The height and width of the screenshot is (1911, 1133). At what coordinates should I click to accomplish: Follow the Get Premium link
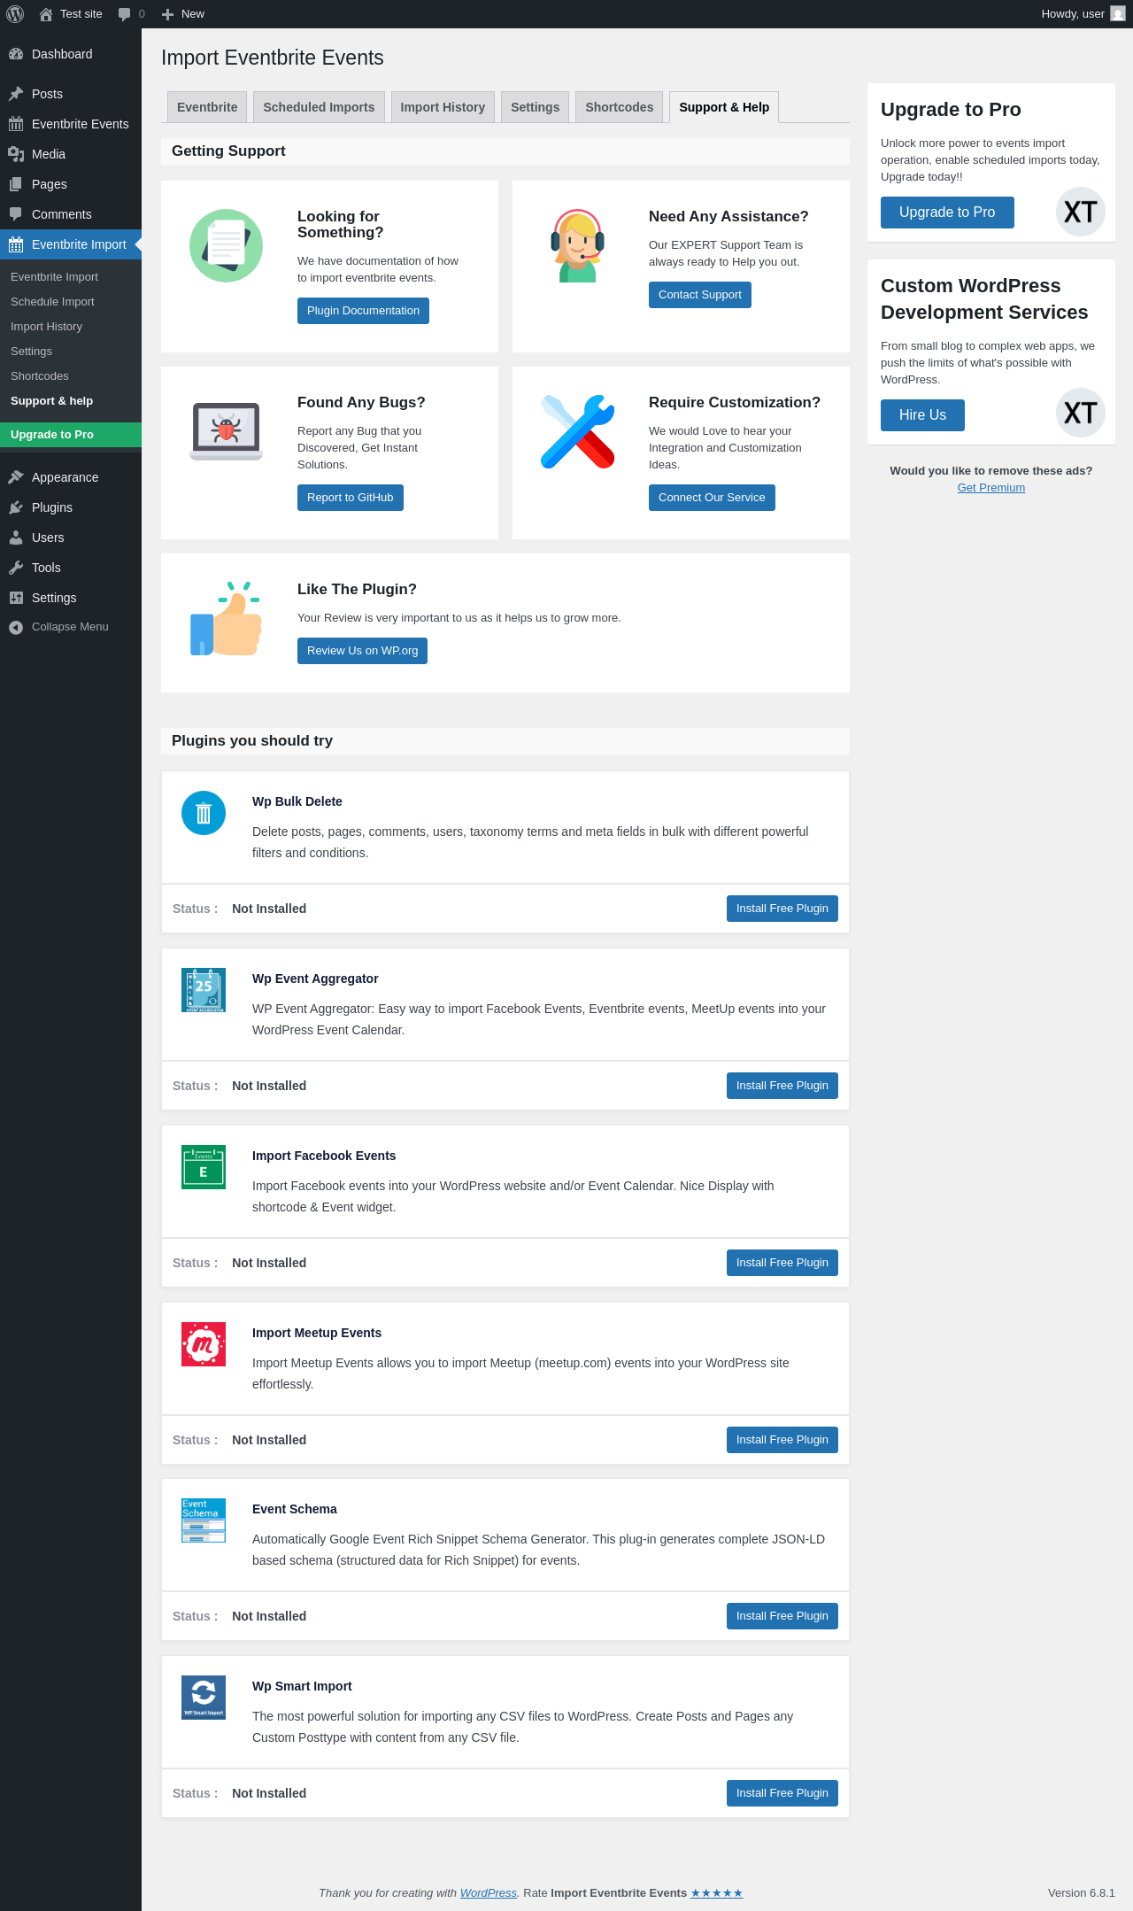(x=991, y=488)
